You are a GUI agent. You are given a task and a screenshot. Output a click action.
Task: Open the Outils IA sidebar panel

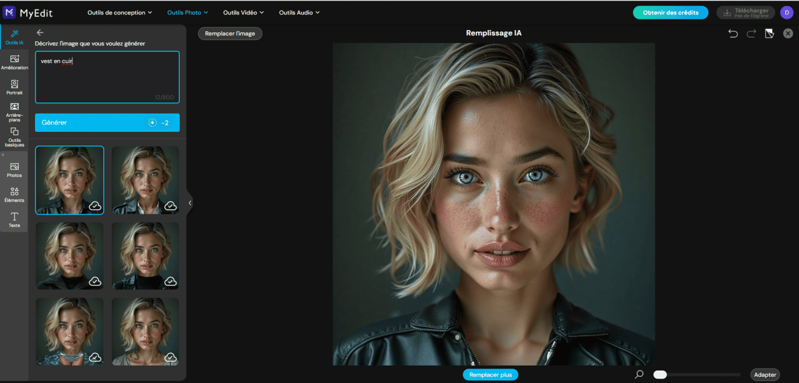pos(14,37)
